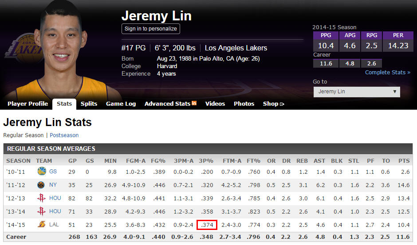Click the PTS column header
Viewport: 417px width, 245px height.
point(404,161)
